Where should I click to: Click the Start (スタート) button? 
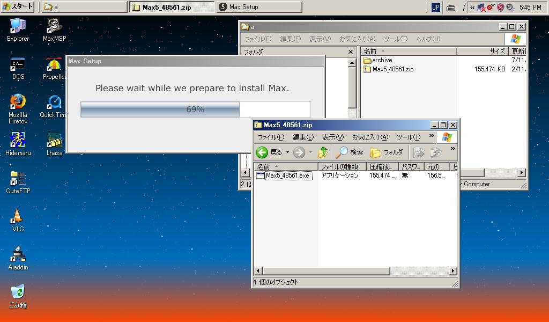click(18, 7)
